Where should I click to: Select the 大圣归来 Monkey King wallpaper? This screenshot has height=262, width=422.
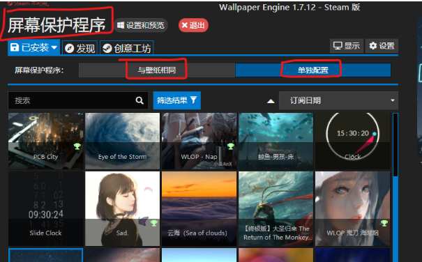click(276, 209)
